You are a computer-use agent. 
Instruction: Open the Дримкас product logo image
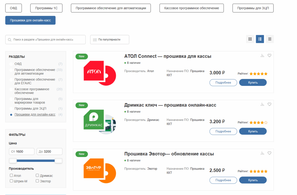[100, 122]
